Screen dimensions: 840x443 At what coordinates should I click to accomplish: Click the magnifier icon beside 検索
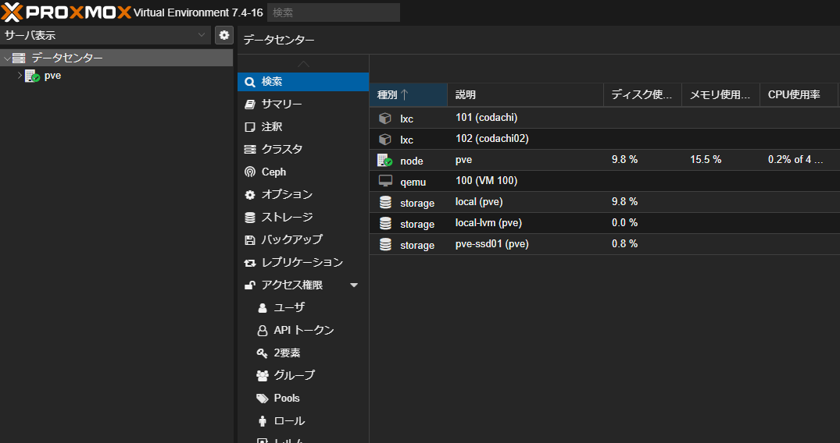(x=249, y=82)
